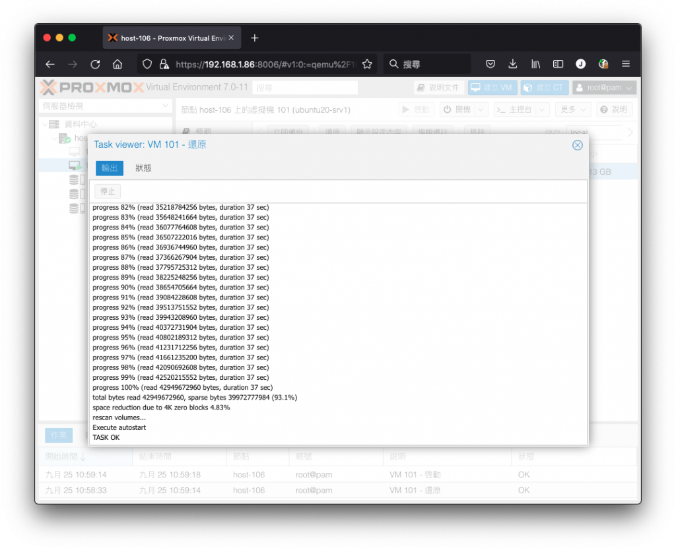Open the browser hamburger menu

626,64
